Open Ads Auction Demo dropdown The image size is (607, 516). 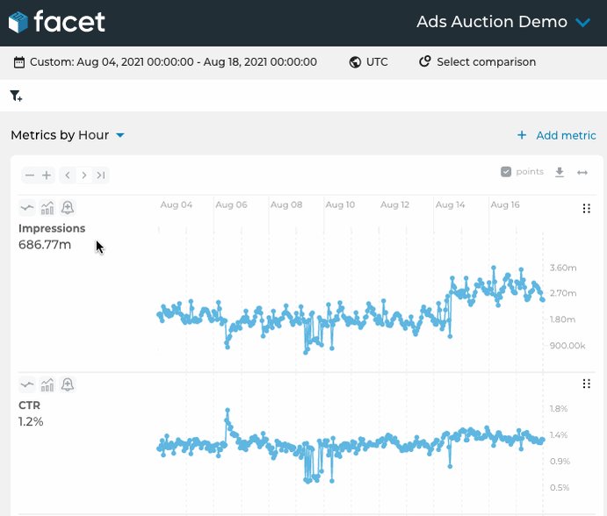coord(503,22)
